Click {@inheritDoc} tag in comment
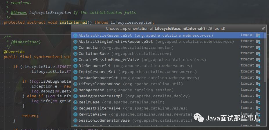The image size is (269, 130). point(26,42)
